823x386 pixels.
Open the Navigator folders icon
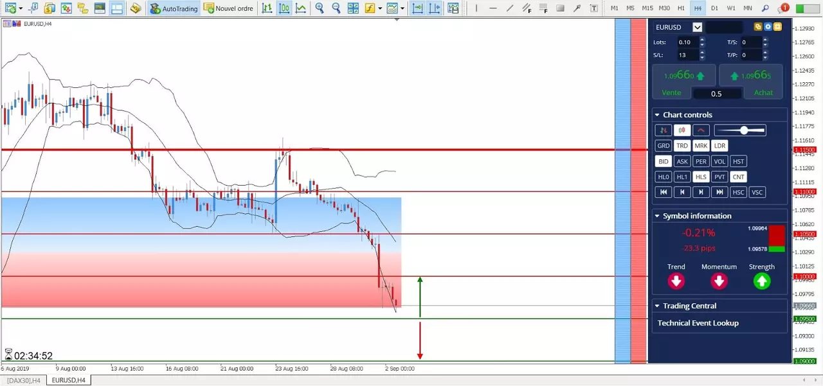pyautogui.click(x=82, y=8)
